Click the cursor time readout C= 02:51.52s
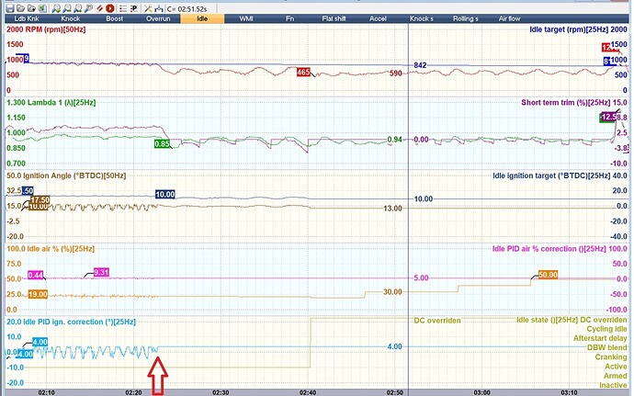The height and width of the screenshot is (396, 634). (187, 9)
